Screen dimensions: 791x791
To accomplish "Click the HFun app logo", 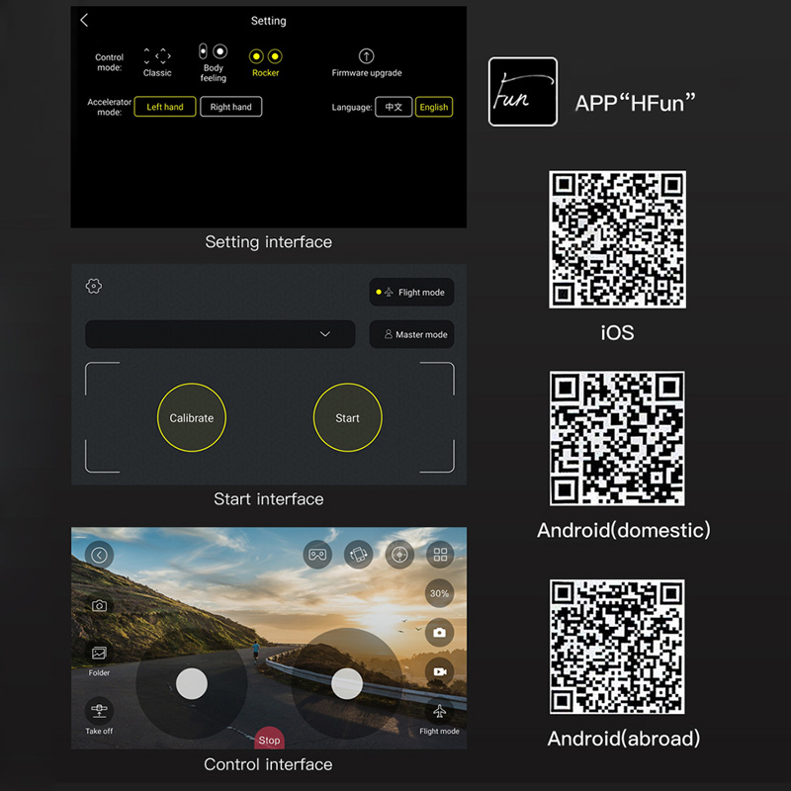I will pos(523,91).
